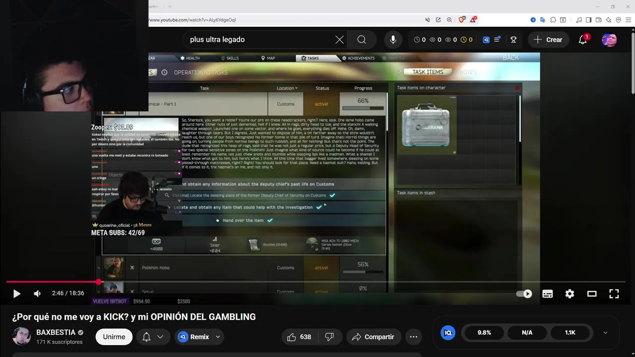Click the magnifier search button
Image resolution: width=635 pixels, height=357 pixels.
point(362,40)
